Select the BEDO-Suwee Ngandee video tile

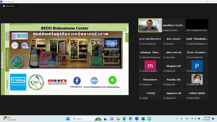(150, 25)
